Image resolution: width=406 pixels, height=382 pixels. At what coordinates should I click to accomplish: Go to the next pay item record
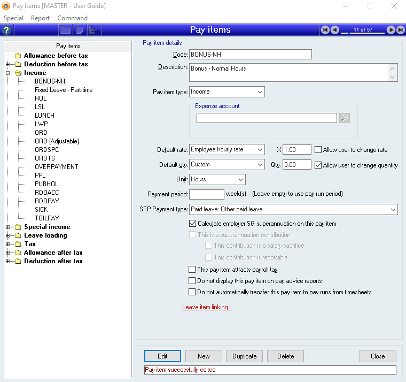[391, 30]
